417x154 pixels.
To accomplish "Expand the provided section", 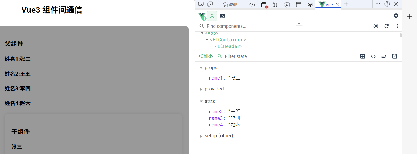I will (x=201, y=89).
